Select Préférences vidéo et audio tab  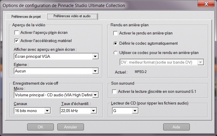point(72,16)
